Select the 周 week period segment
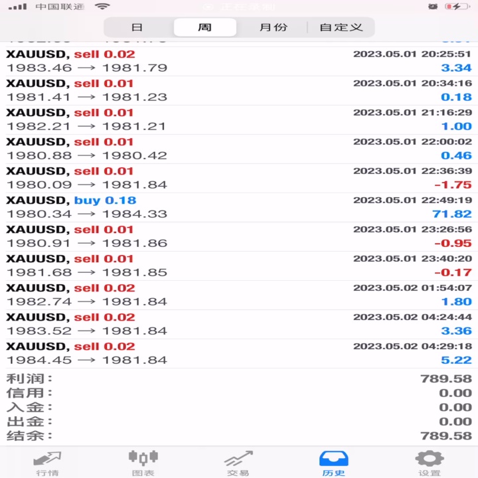This screenshot has height=478, width=478. [x=205, y=27]
